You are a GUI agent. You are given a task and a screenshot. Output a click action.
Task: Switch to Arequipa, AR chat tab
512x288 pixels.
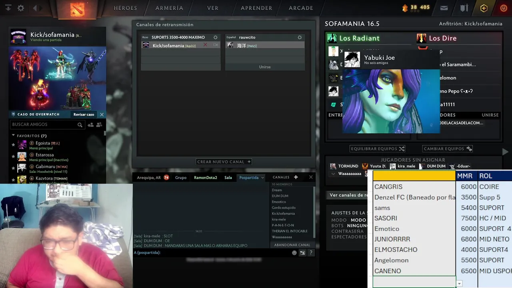click(149, 178)
